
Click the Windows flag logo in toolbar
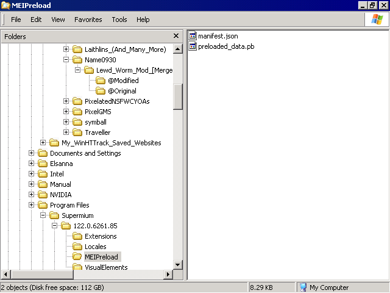pyautogui.click(x=377, y=19)
